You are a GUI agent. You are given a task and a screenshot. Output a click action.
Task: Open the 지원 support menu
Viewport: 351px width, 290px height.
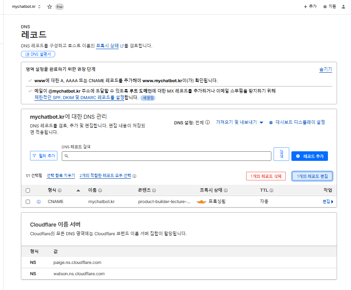(x=330, y=7)
